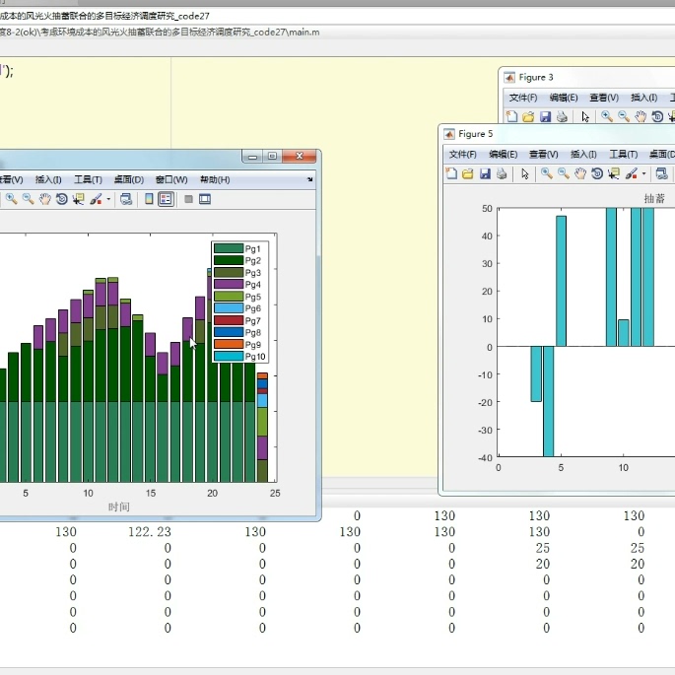Open brush color dropdown in left figure window
Viewport: 675px width, 675px height.
108,199
